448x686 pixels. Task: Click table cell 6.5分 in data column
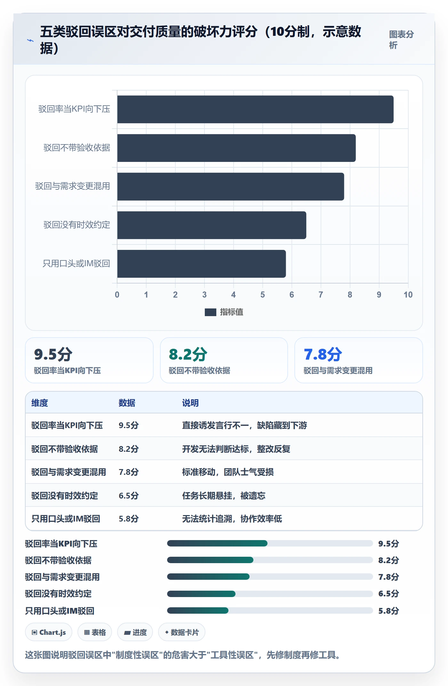point(129,496)
